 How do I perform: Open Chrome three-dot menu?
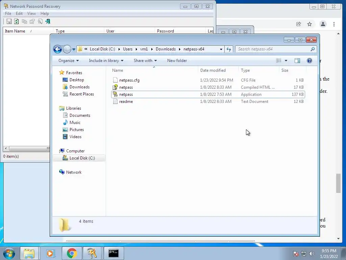334,24
